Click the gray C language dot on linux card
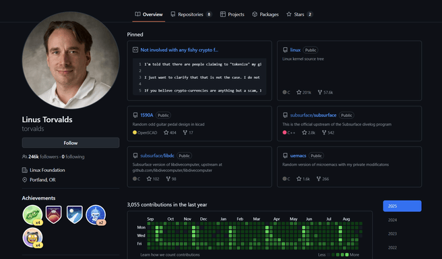This screenshot has width=442, height=259. (285, 92)
